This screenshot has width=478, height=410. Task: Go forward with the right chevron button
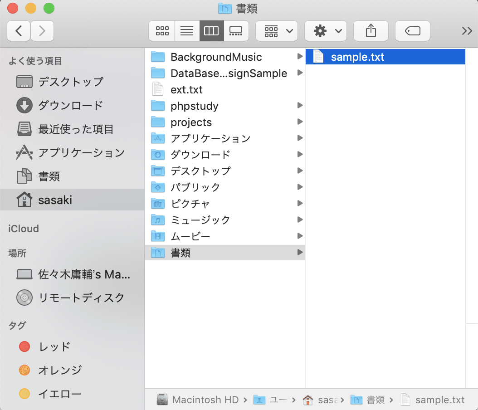pos(42,31)
